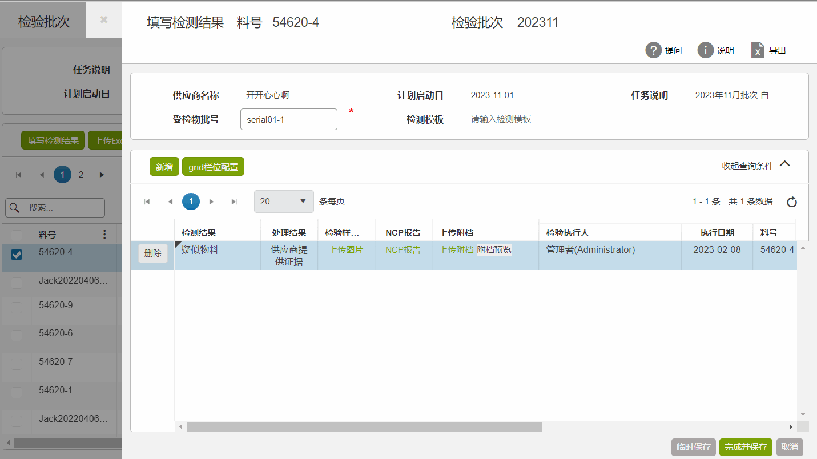817x459 pixels.
Task: Click 临时保存 button
Action: 694,447
